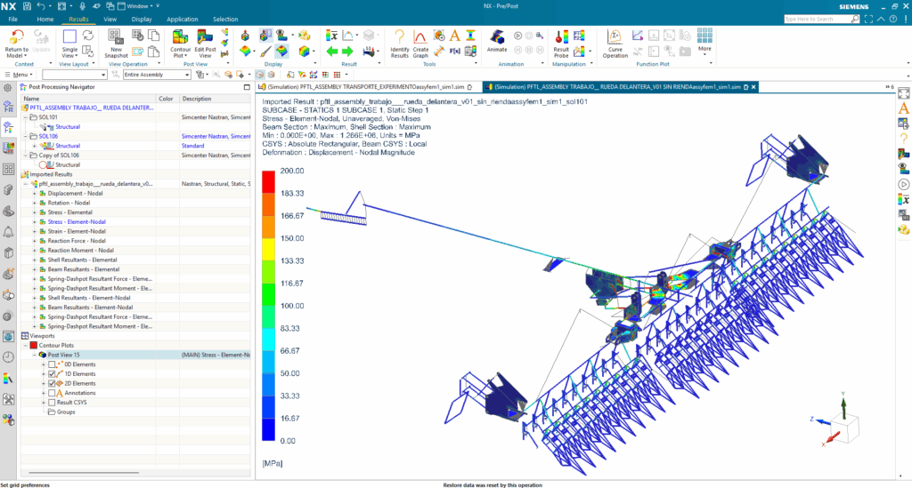
Task: Select the Beam Resultants - Elemental row
Action: click(x=84, y=269)
